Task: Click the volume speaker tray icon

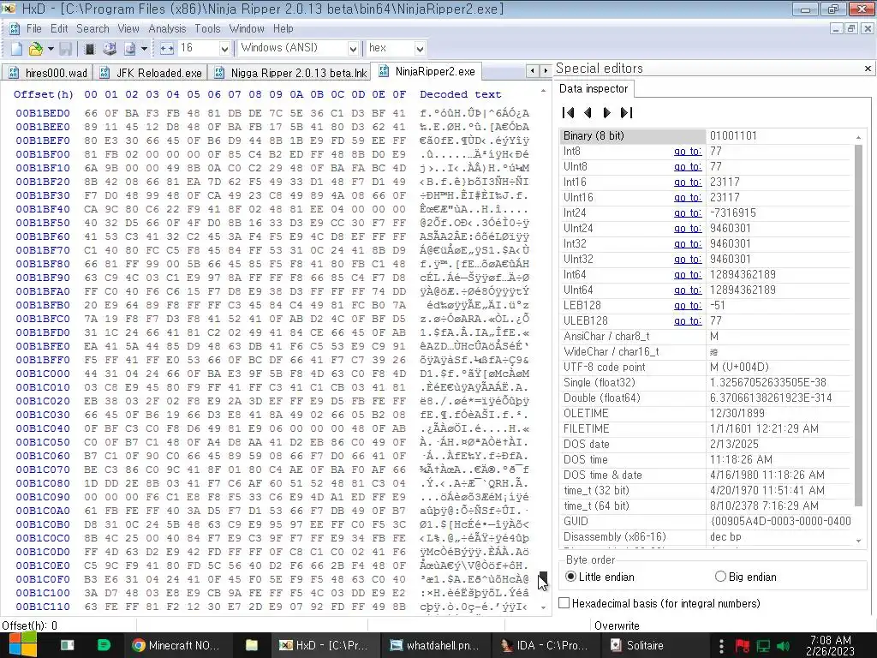Action: point(783,646)
